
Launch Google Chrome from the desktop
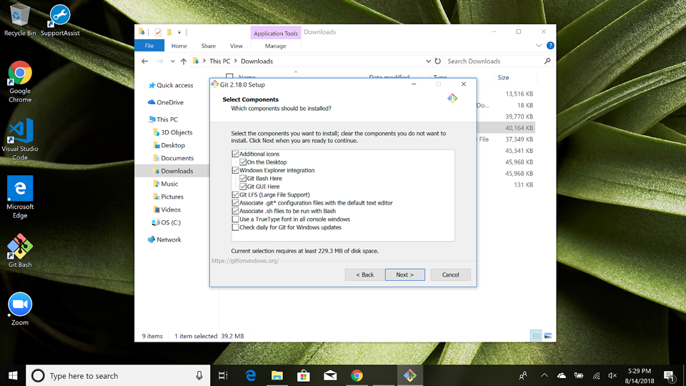(x=20, y=81)
